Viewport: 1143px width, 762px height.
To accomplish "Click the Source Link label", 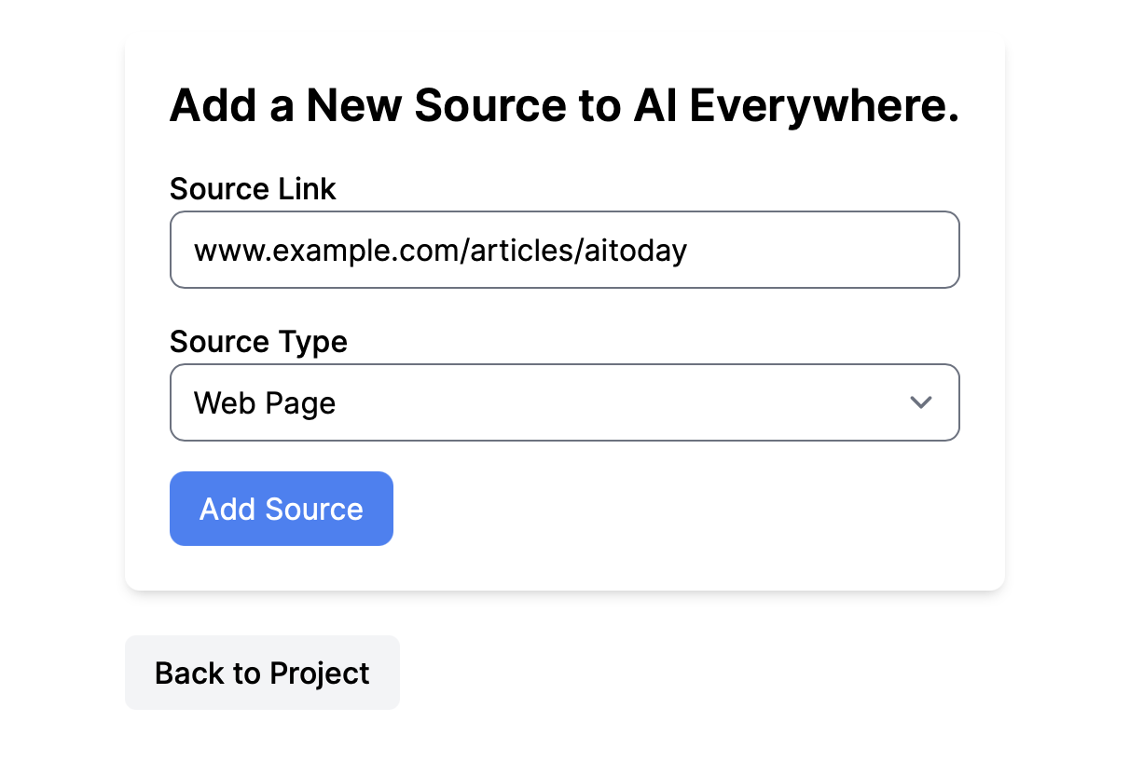I will click(x=253, y=189).
